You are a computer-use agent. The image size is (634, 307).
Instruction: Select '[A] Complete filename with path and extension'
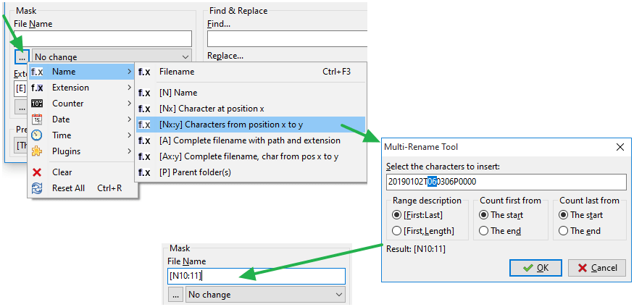tap(249, 140)
